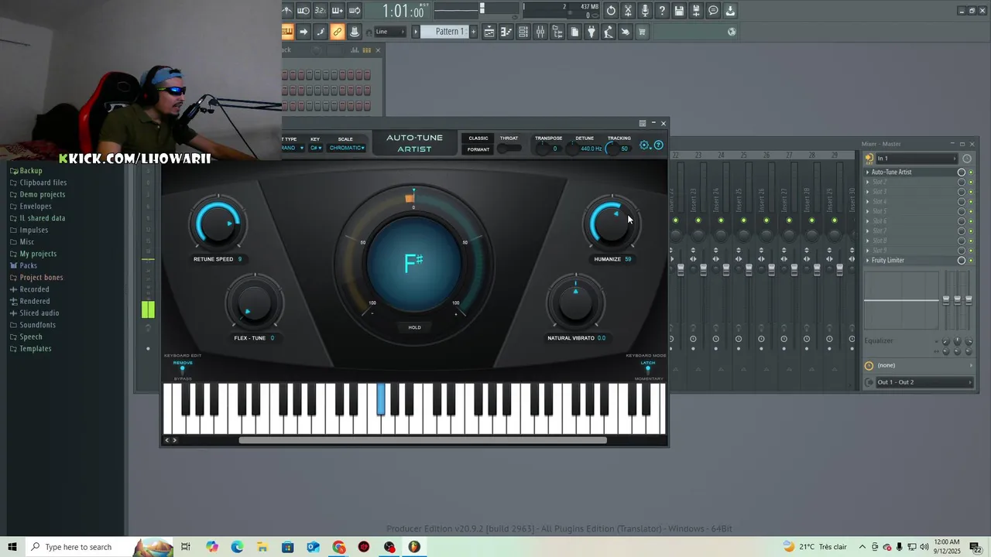This screenshot has width=991, height=557.
Task: Open the playlist view icon
Action: 489,32
